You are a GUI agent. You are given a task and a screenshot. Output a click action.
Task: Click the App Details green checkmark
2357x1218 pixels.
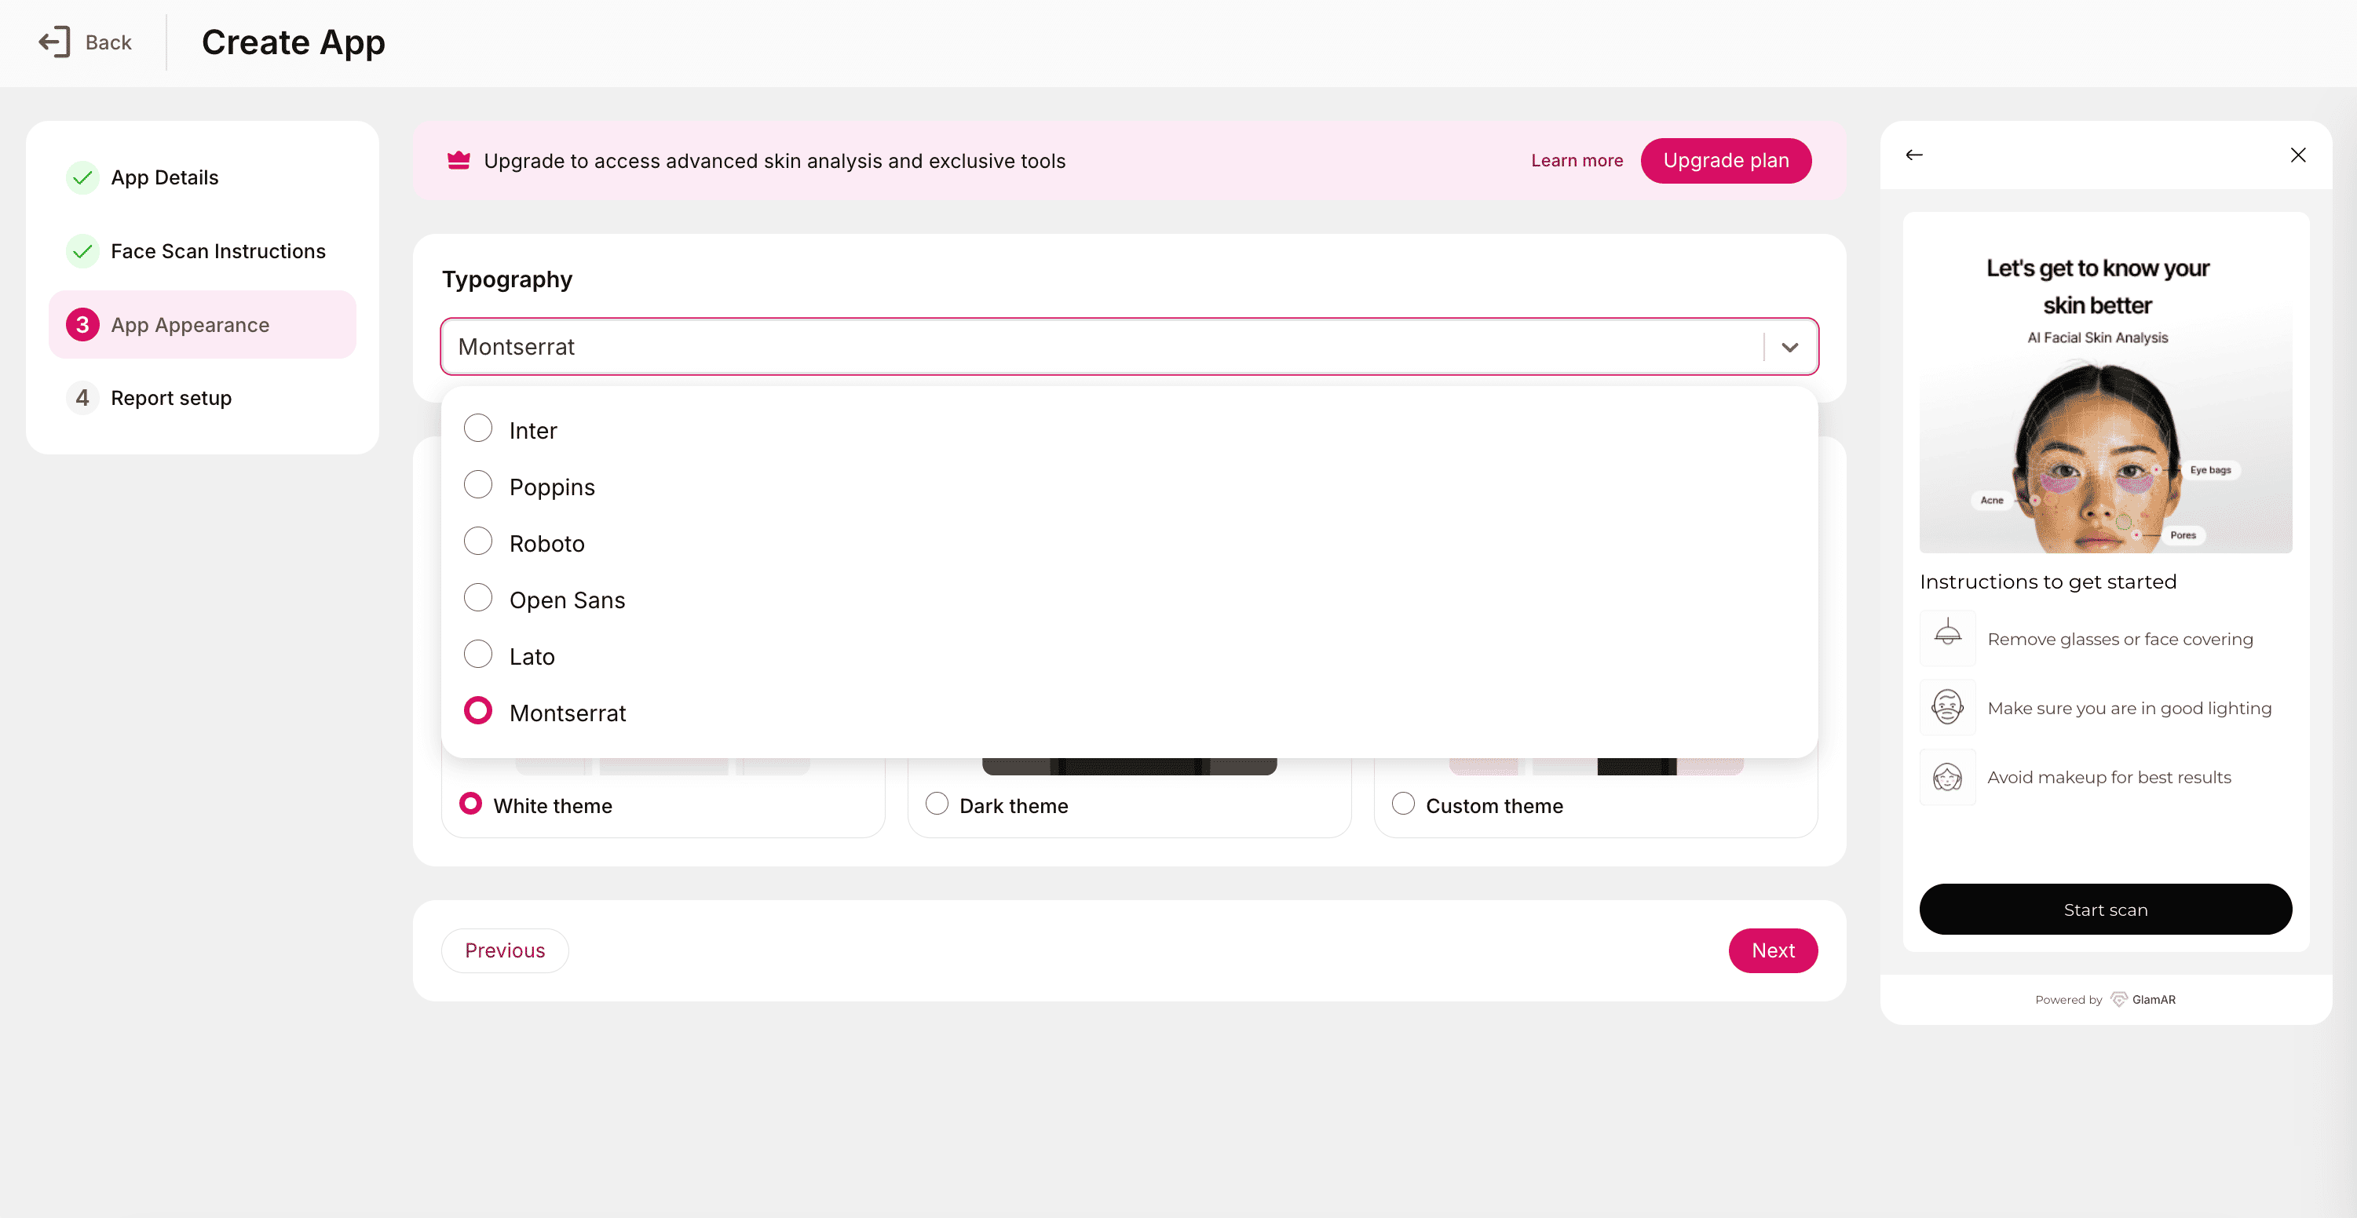[82, 177]
